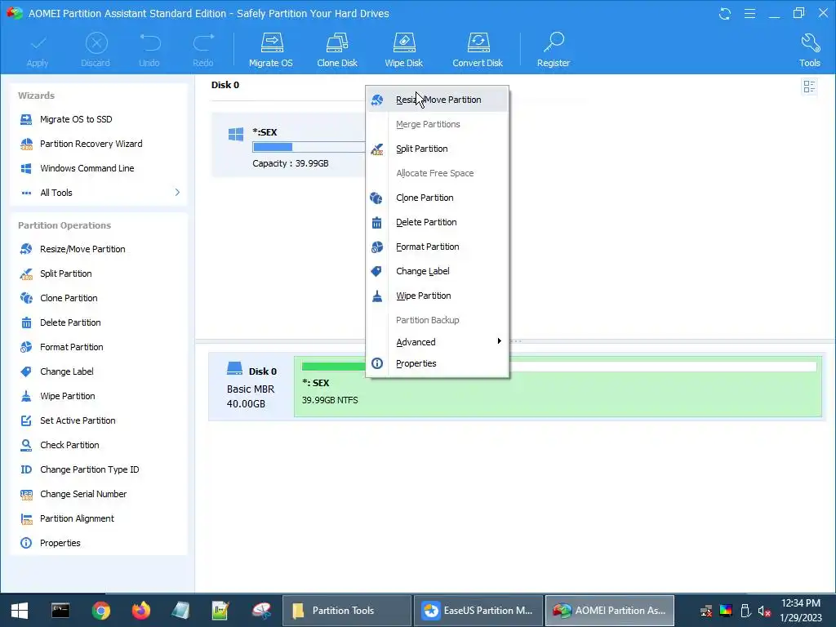Switch to EaseUS Partition Master window
This screenshot has width=836, height=627.
pyautogui.click(x=478, y=611)
